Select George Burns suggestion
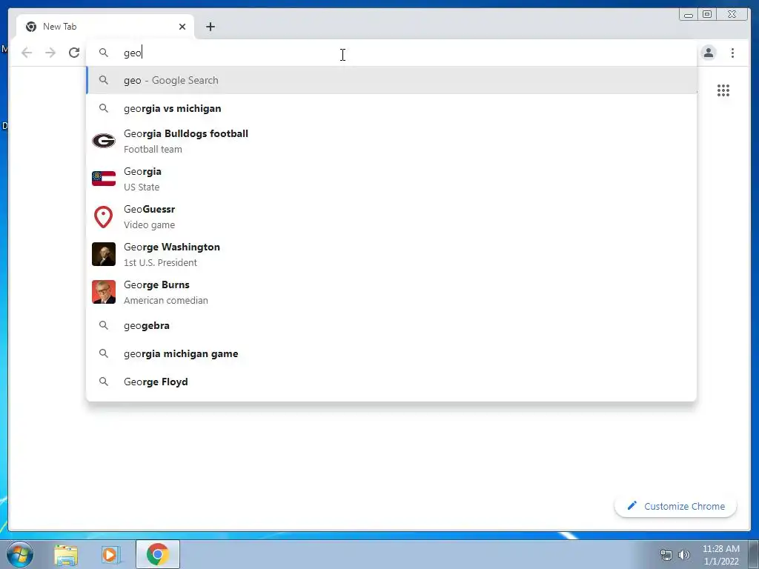Image resolution: width=759 pixels, height=569 pixels. 391,292
